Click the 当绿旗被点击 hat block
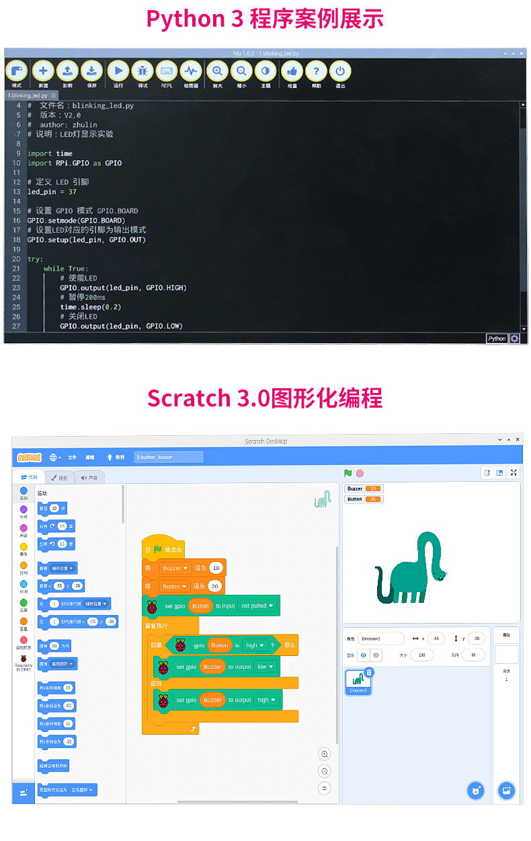Screen dimensions: 531x841 pos(163,547)
